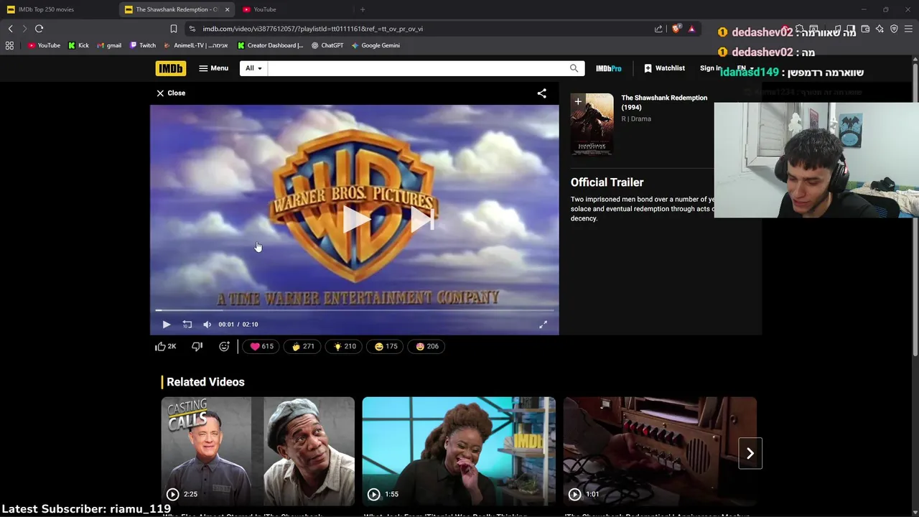
Task: Bookmark this page
Action: click(x=173, y=29)
